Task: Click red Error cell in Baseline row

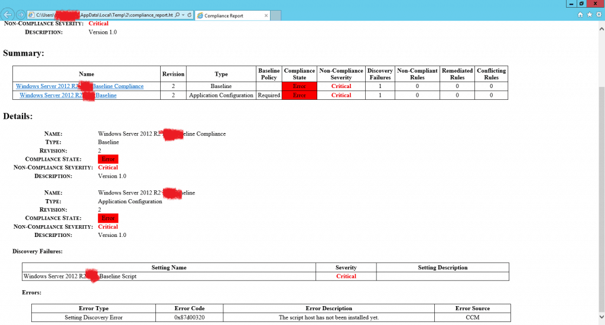Action: click(300, 86)
